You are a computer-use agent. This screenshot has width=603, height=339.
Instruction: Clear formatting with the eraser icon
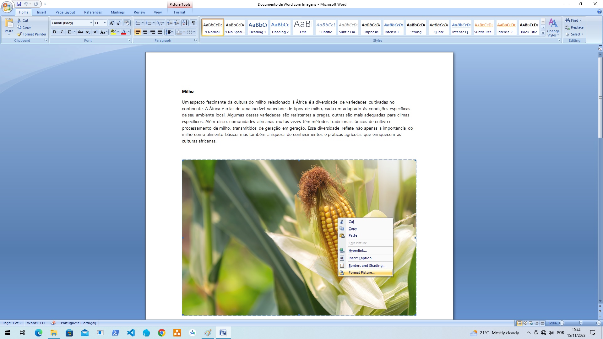pos(127,23)
